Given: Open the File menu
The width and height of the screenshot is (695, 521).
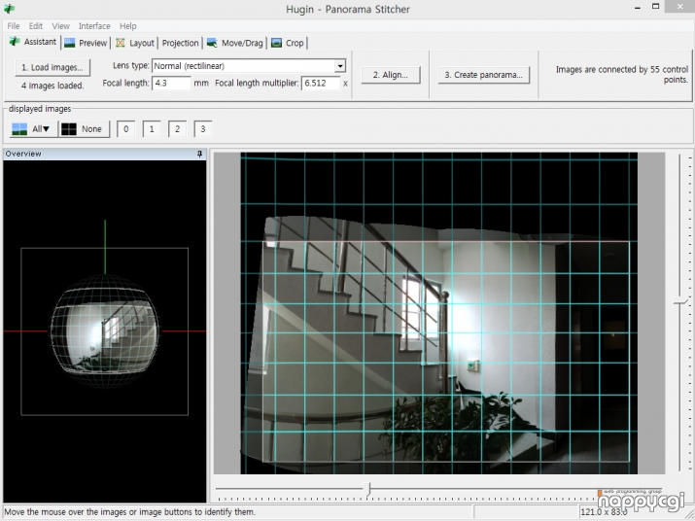Looking at the screenshot, I should pos(14,26).
